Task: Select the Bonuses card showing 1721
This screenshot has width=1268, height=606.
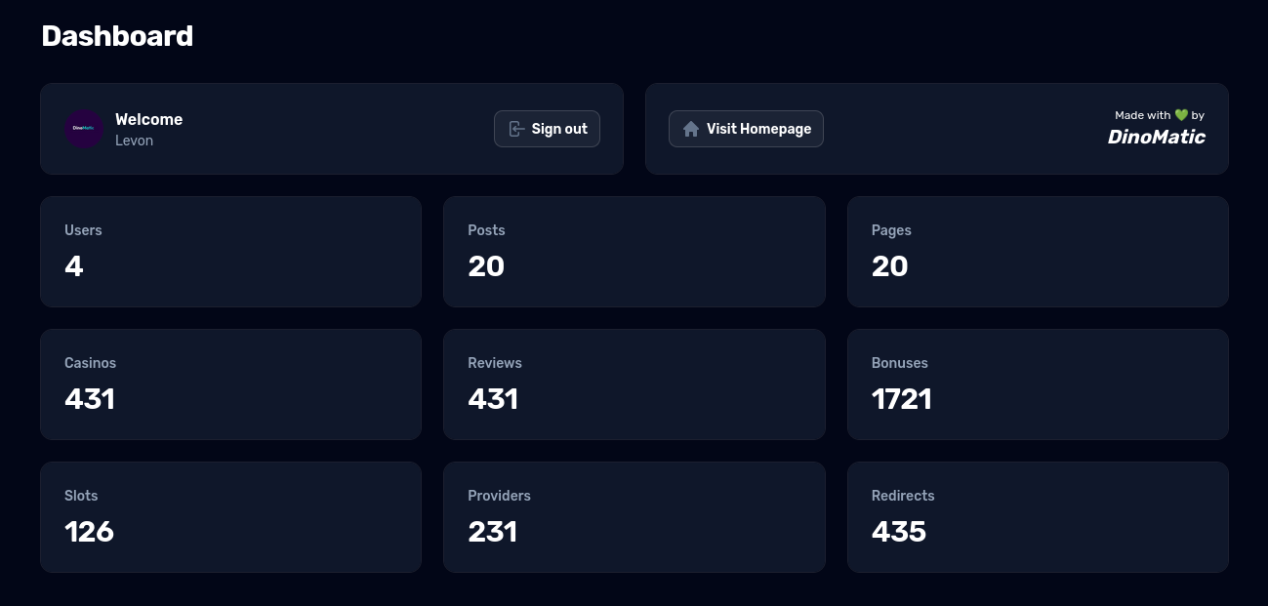Action: click(1038, 384)
